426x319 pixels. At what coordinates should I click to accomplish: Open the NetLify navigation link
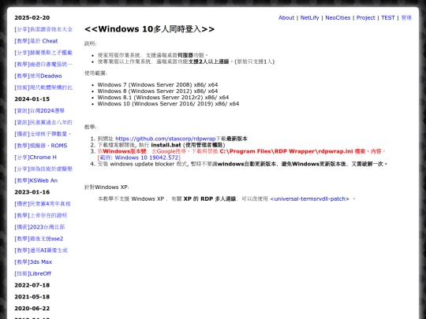pos(309,17)
